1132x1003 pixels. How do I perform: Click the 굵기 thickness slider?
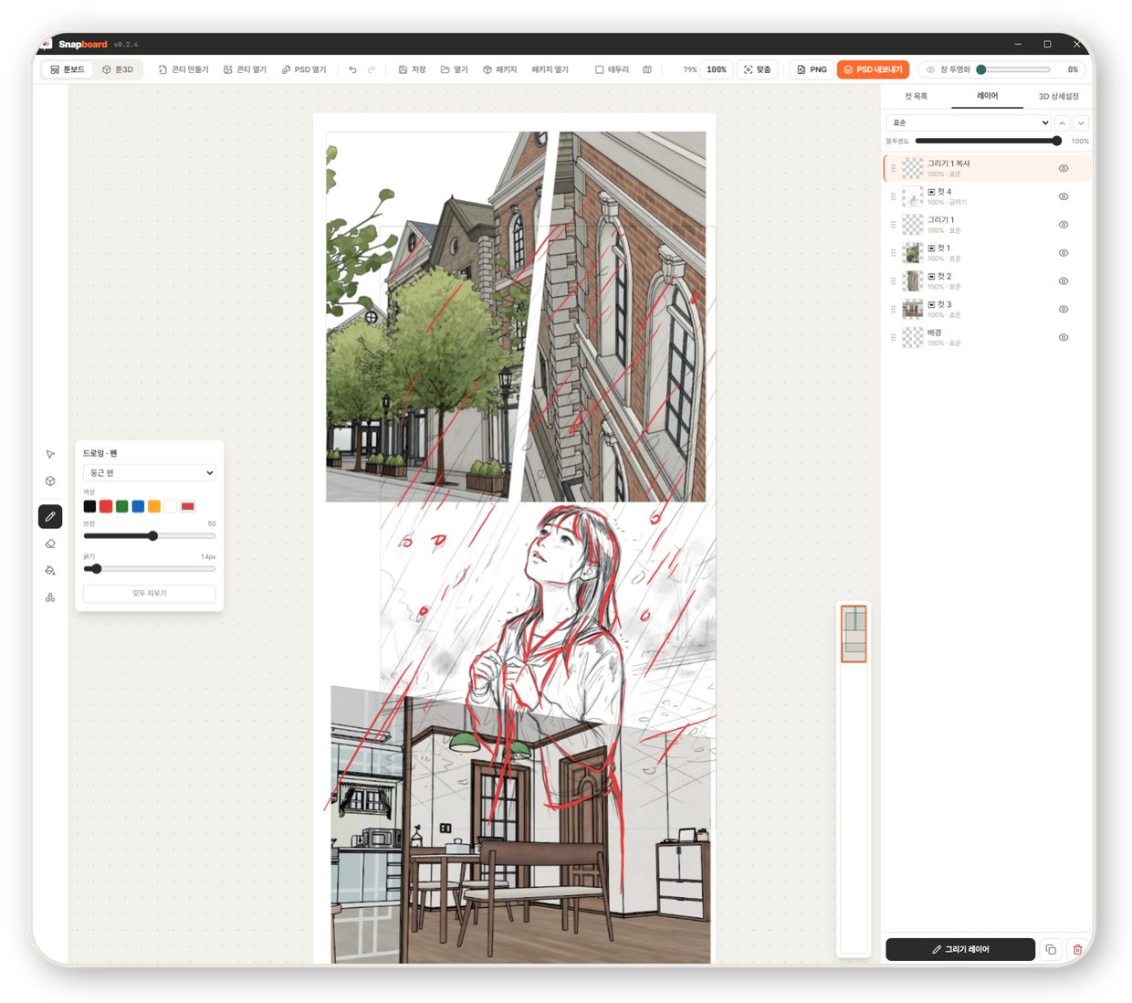coord(150,569)
